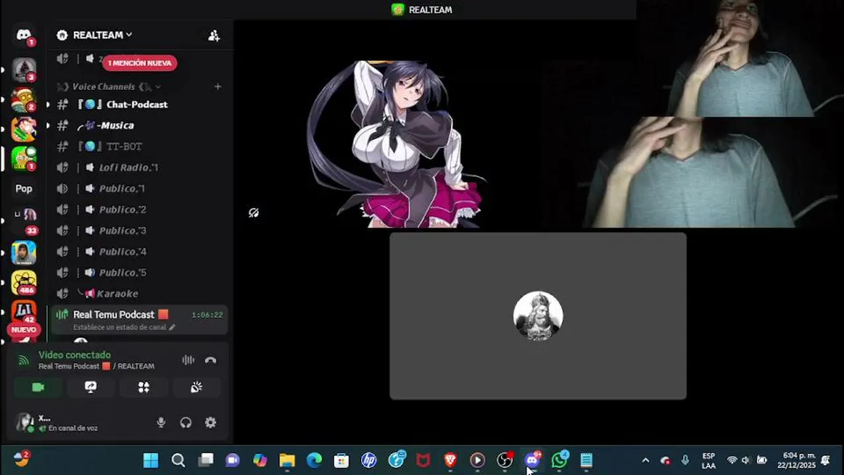
Task: Open server with Santa hat zombie icon
Action: (x=24, y=99)
